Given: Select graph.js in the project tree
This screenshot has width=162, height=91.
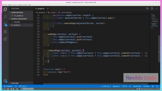Looking at the screenshot, I should (21, 25).
